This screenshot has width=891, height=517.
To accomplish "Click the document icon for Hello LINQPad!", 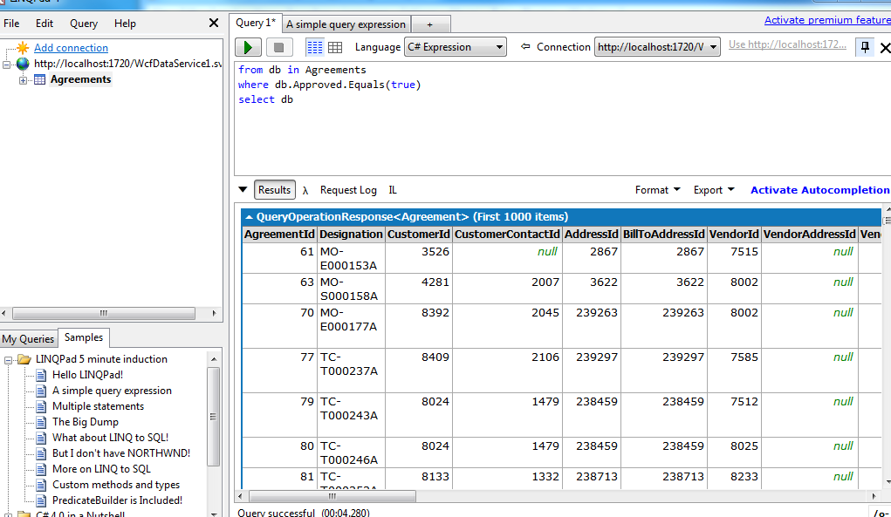I will point(41,375).
